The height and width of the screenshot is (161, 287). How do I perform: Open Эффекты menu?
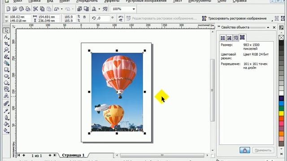(x=112, y=1)
